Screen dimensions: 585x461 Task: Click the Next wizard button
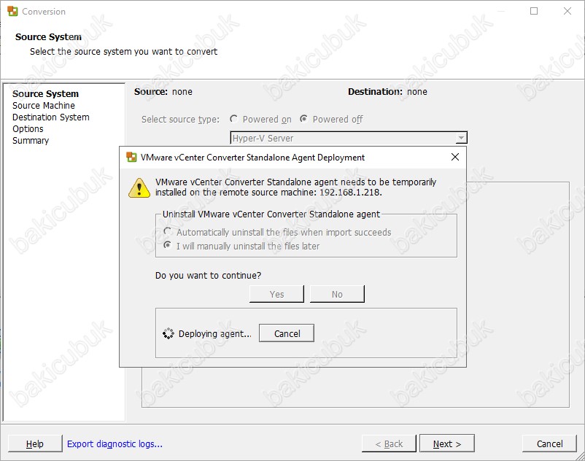tap(447, 443)
